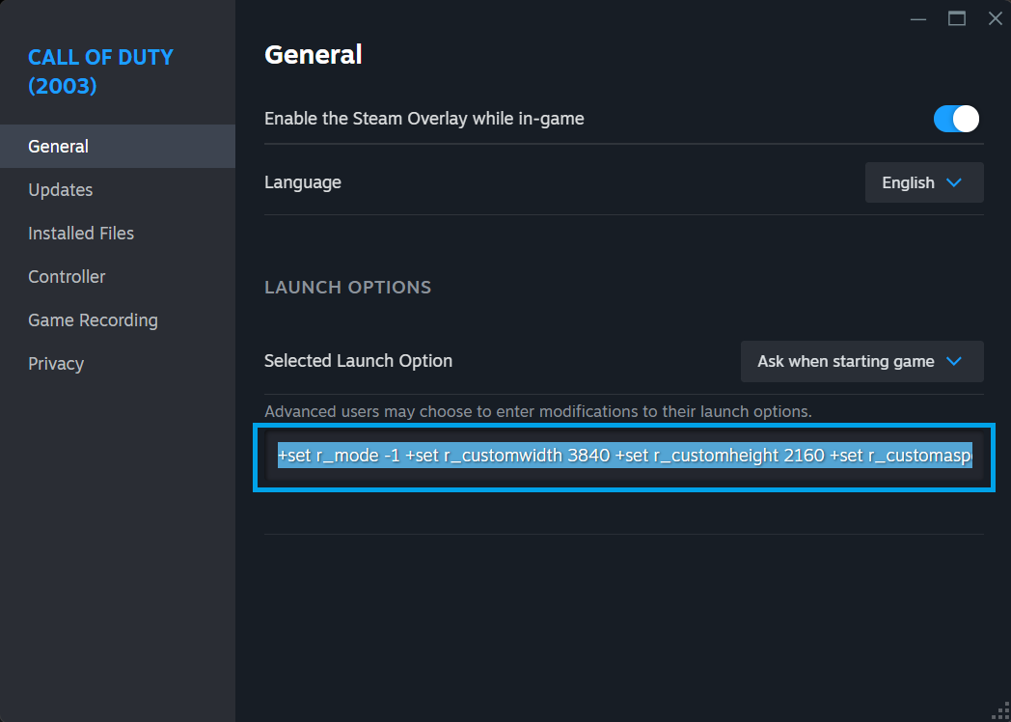Expand the Selected Launch Option dropdown

coord(861,361)
